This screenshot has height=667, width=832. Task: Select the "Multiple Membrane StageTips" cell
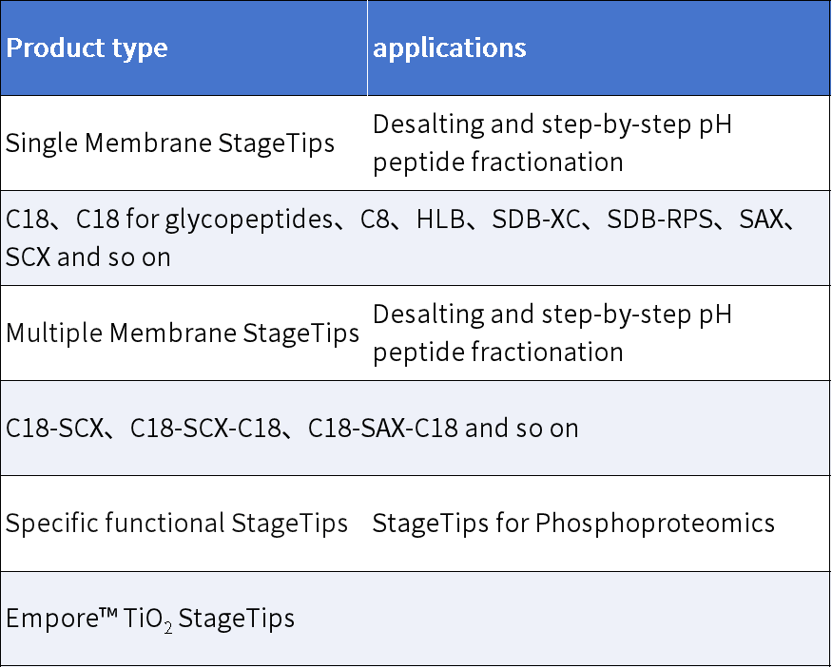tap(183, 333)
